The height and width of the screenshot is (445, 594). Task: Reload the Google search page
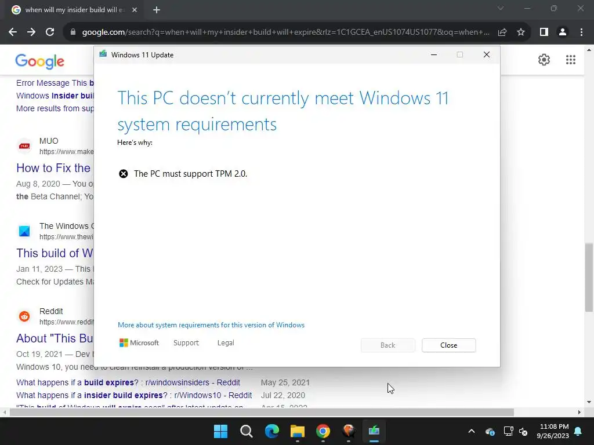click(x=50, y=32)
